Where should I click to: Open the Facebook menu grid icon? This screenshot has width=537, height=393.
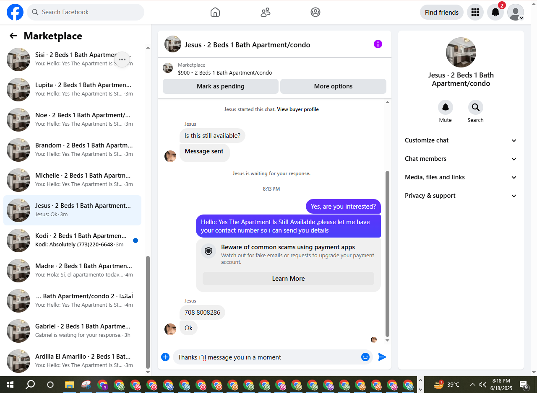(x=475, y=12)
